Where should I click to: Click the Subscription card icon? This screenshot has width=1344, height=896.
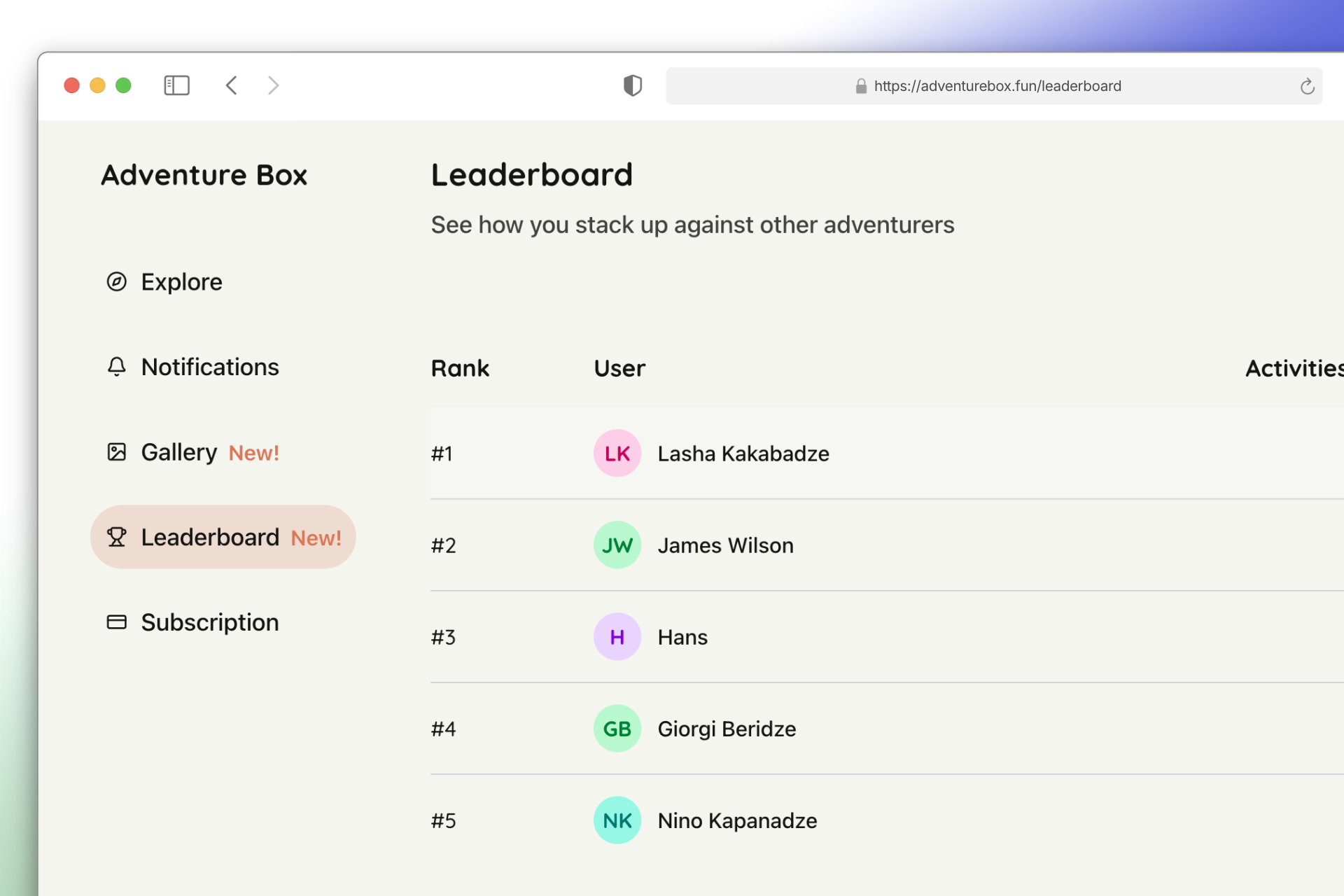click(116, 622)
